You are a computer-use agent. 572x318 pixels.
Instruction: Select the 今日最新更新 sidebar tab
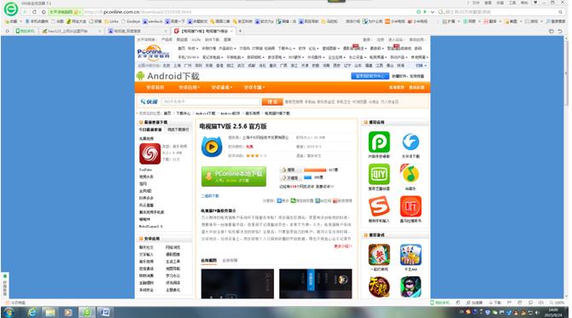pos(150,130)
